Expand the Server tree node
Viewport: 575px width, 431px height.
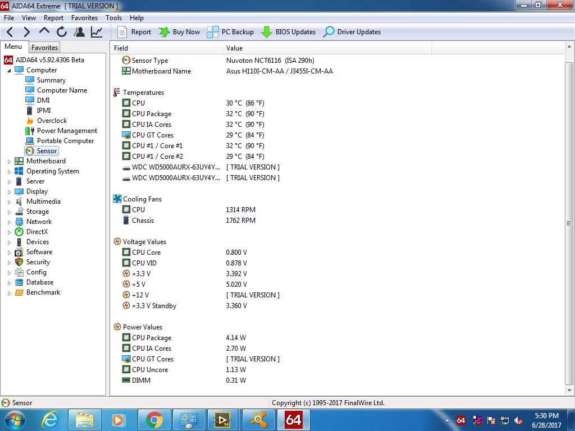coord(9,181)
